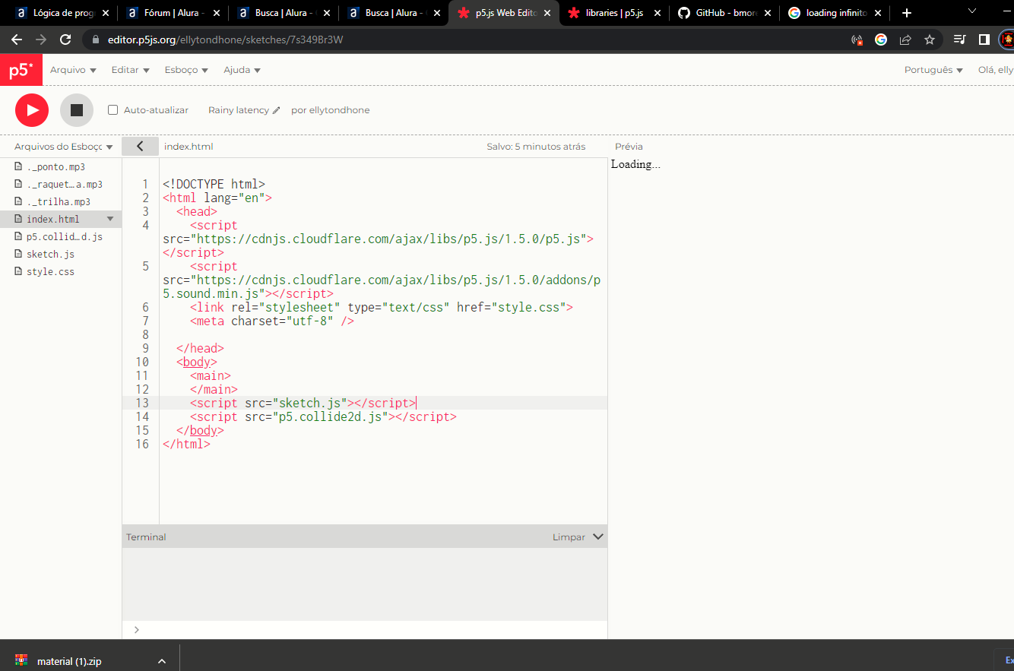Image resolution: width=1014 pixels, height=671 pixels.
Task: Go back with the browser back arrow
Action: pyautogui.click(x=17, y=40)
